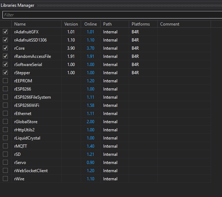Enable the rMQTT library checkbox
Image resolution: width=222 pixels, height=197 pixels.
point(5,146)
